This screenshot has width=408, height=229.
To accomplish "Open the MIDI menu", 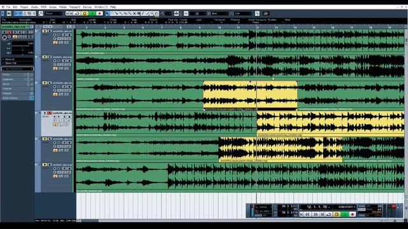I will coord(43,7).
